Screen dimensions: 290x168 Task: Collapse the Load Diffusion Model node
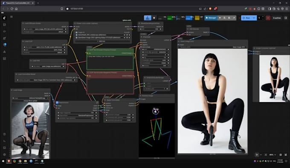click(23, 24)
